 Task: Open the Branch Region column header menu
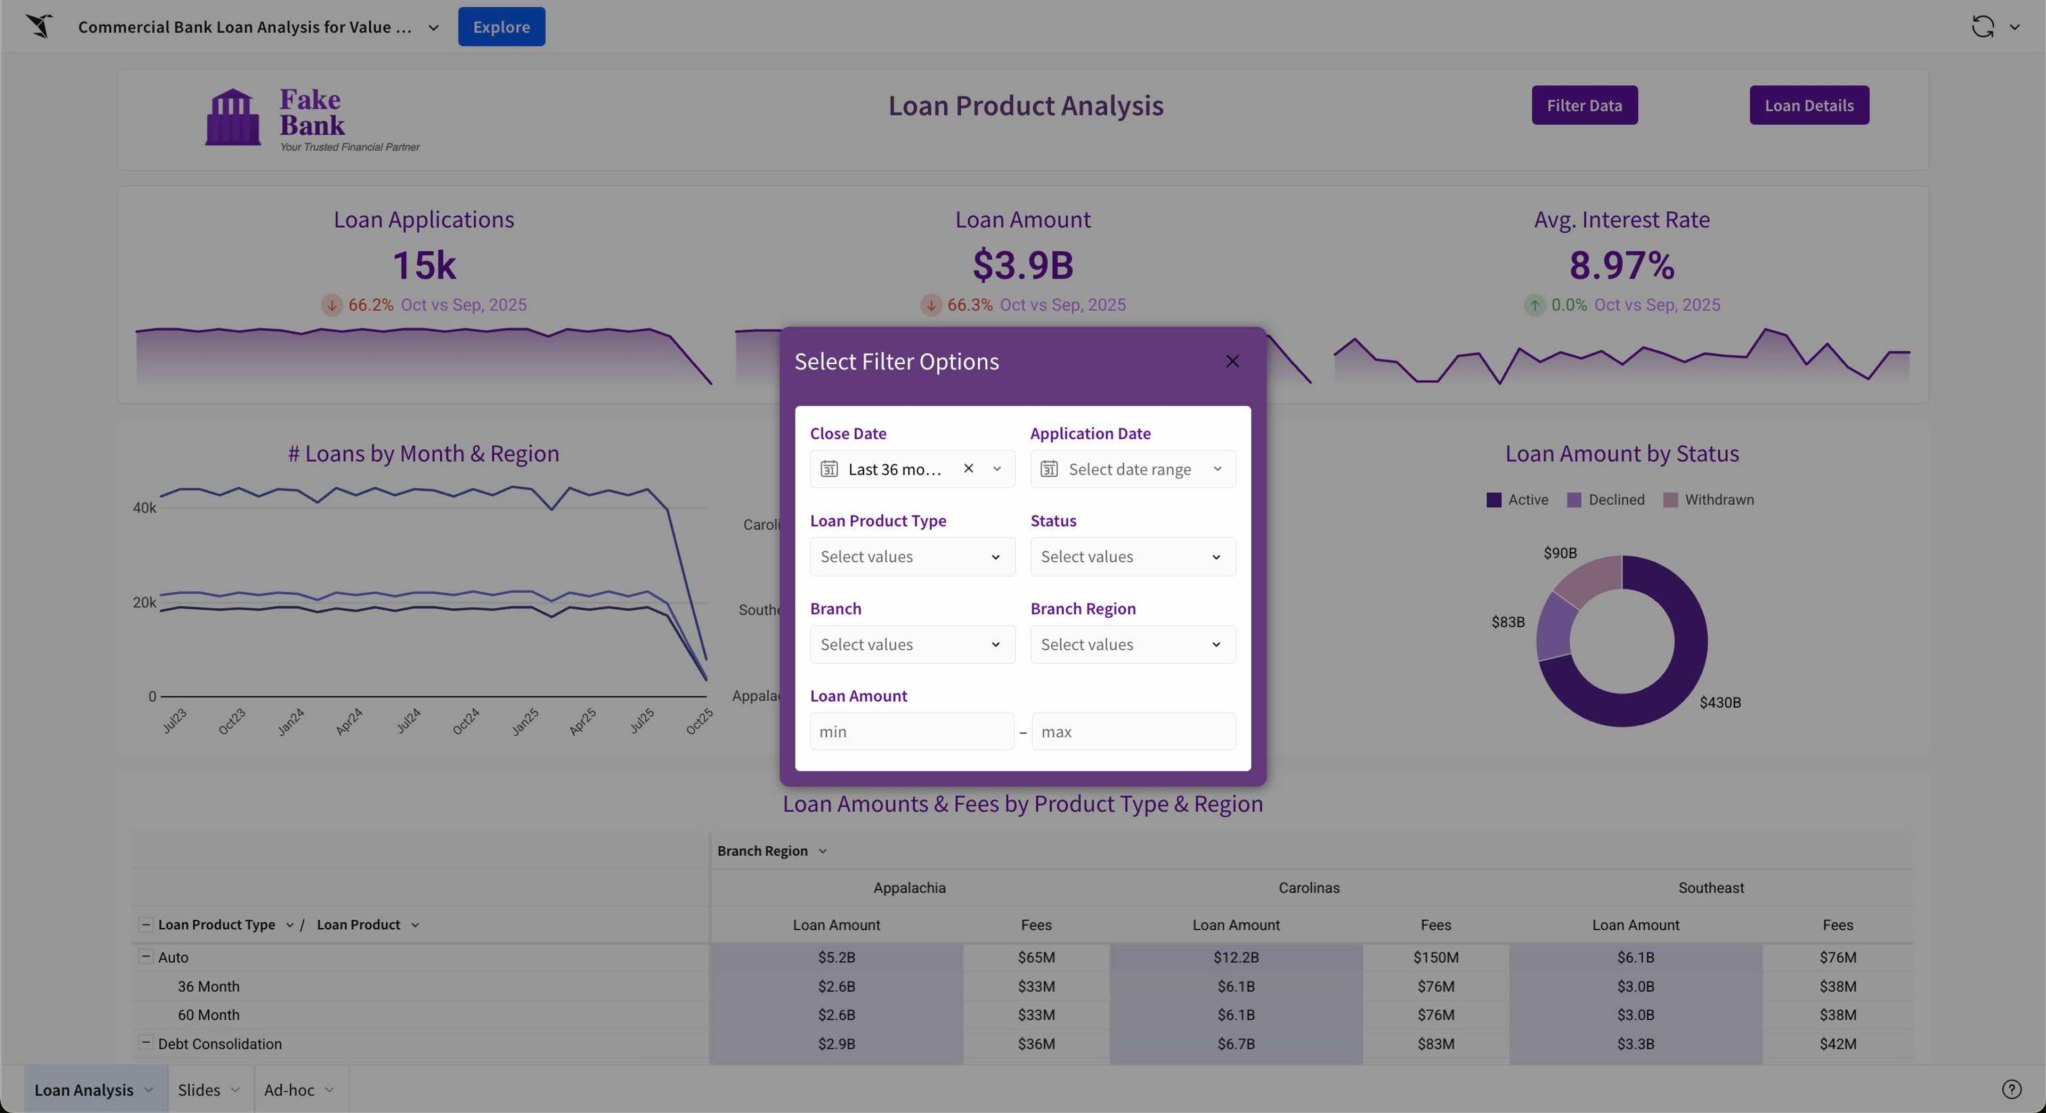(x=823, y=851)
